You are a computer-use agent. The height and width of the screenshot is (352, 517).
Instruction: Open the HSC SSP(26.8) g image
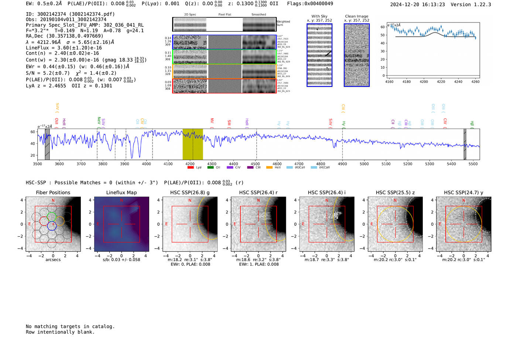pyautogui.click(x=190, y=224)
